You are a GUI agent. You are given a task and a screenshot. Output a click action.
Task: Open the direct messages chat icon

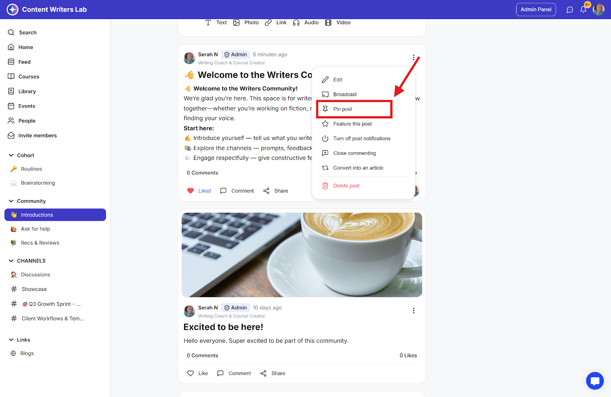click(x=570, y=10)
